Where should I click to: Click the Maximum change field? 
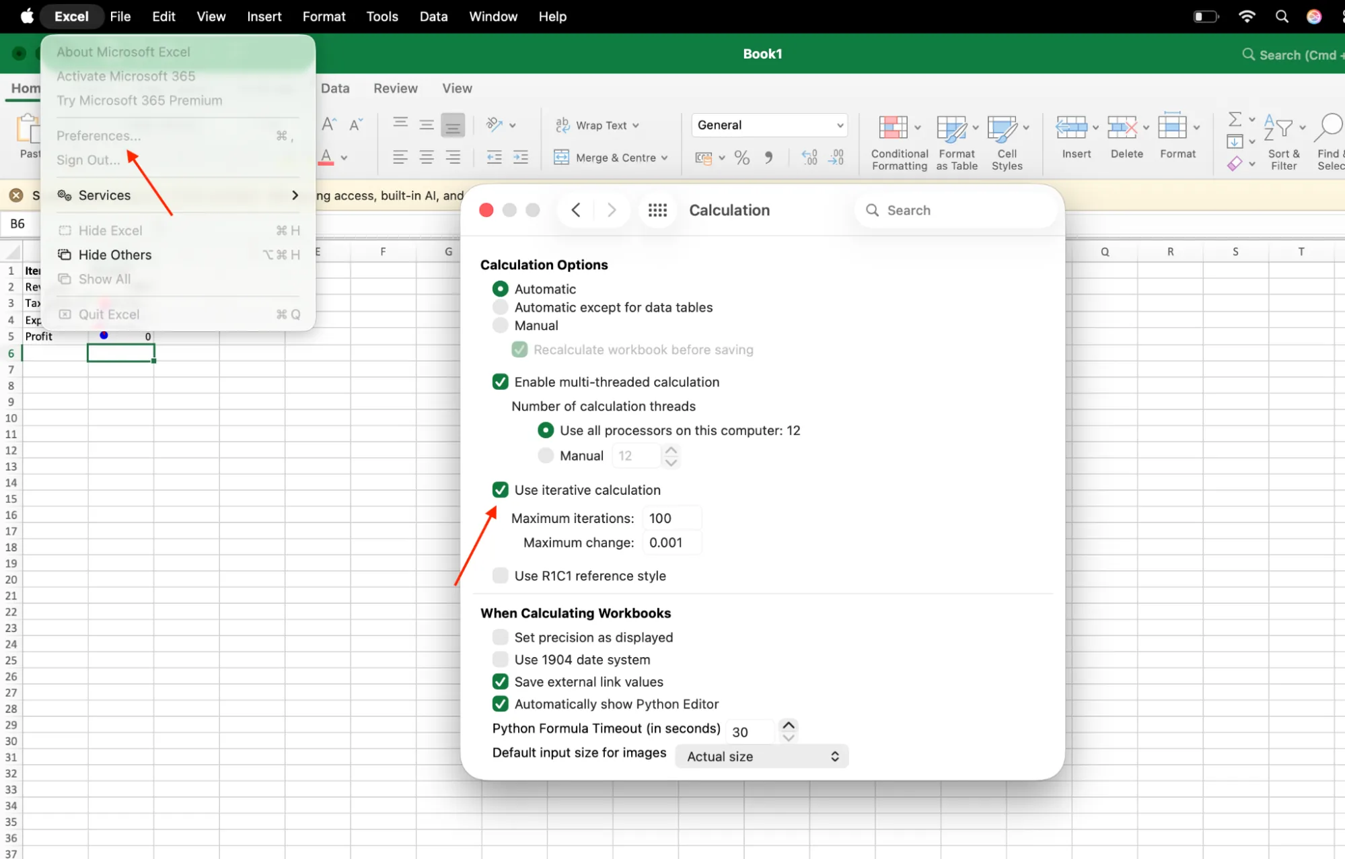(x=671, y=543)
